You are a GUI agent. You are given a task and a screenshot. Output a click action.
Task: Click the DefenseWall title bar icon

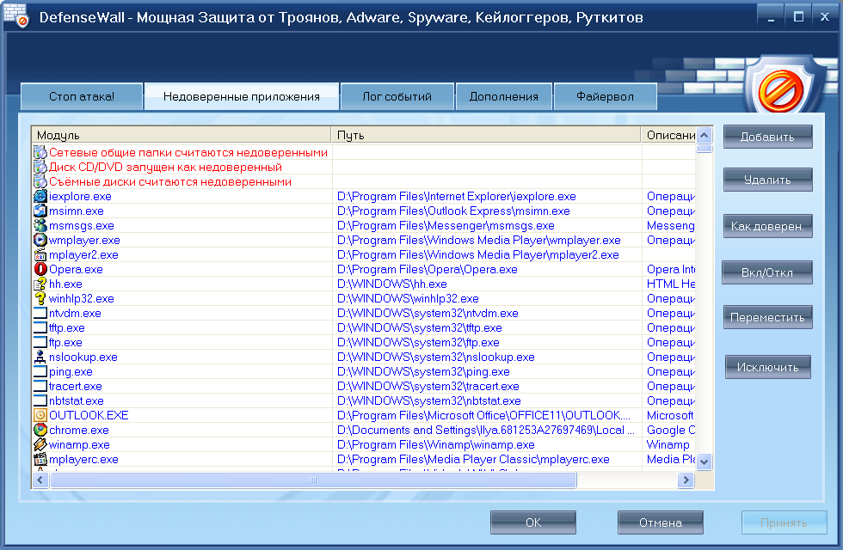pos(15,16)
